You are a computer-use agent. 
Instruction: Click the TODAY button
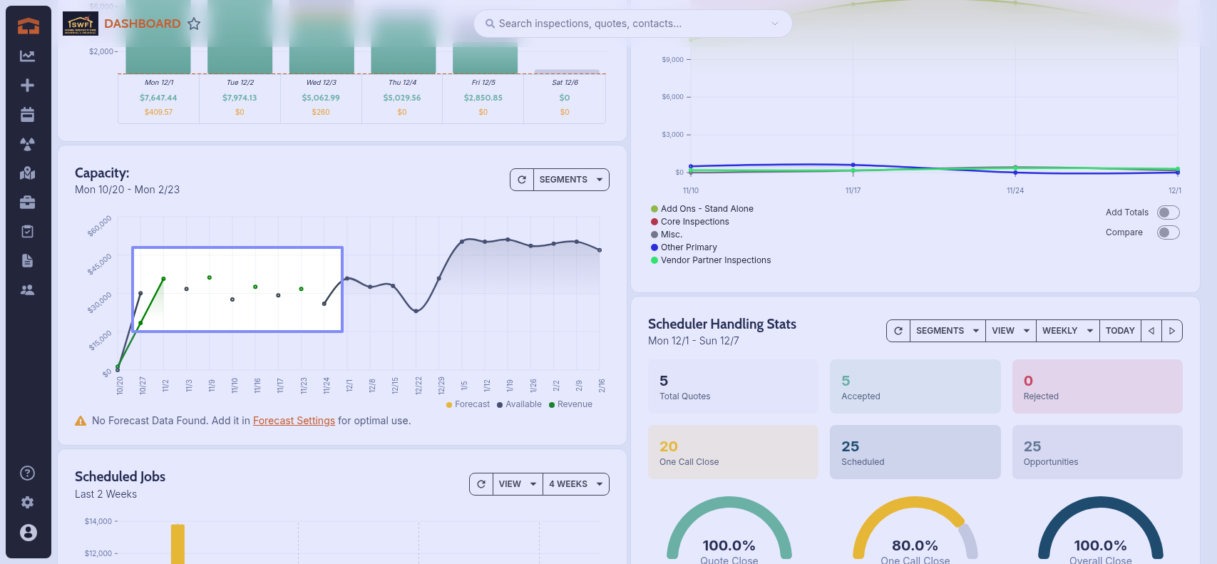coord(1119,331)
